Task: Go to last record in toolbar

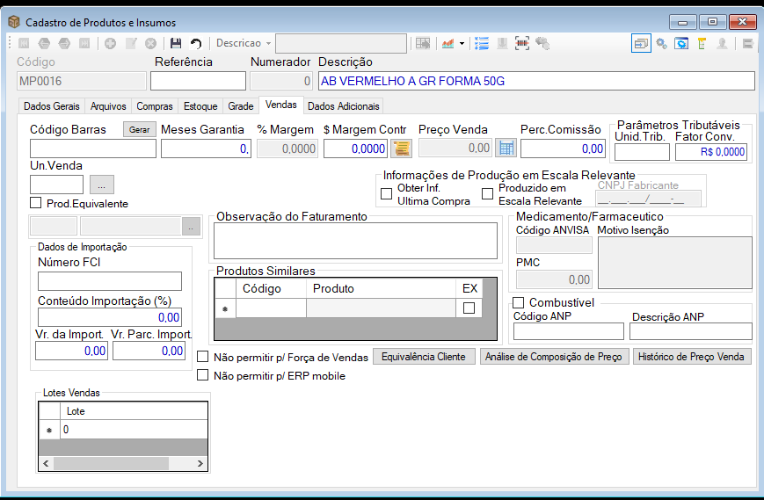Action: (84, 43)
